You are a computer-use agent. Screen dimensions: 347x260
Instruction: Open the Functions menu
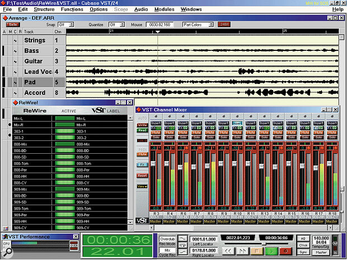(x=72, y=10)
